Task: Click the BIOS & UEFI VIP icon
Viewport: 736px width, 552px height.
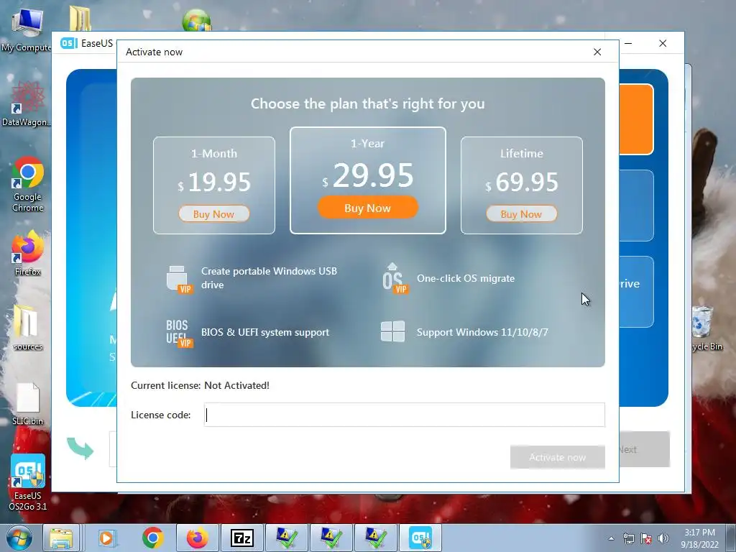Action: tap(179, 333)
